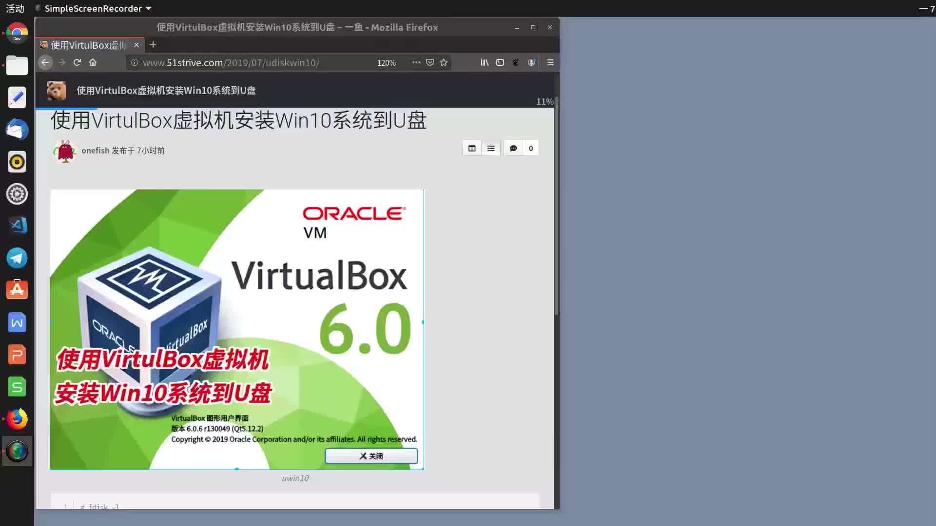
Task: Open SimpleScreenRecorder dock icon
Action: [17, 451]
